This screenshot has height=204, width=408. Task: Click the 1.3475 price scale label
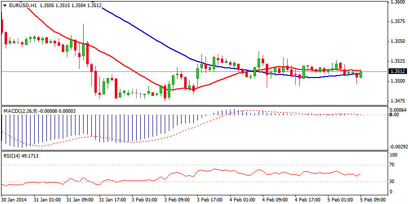click(397, 101)
